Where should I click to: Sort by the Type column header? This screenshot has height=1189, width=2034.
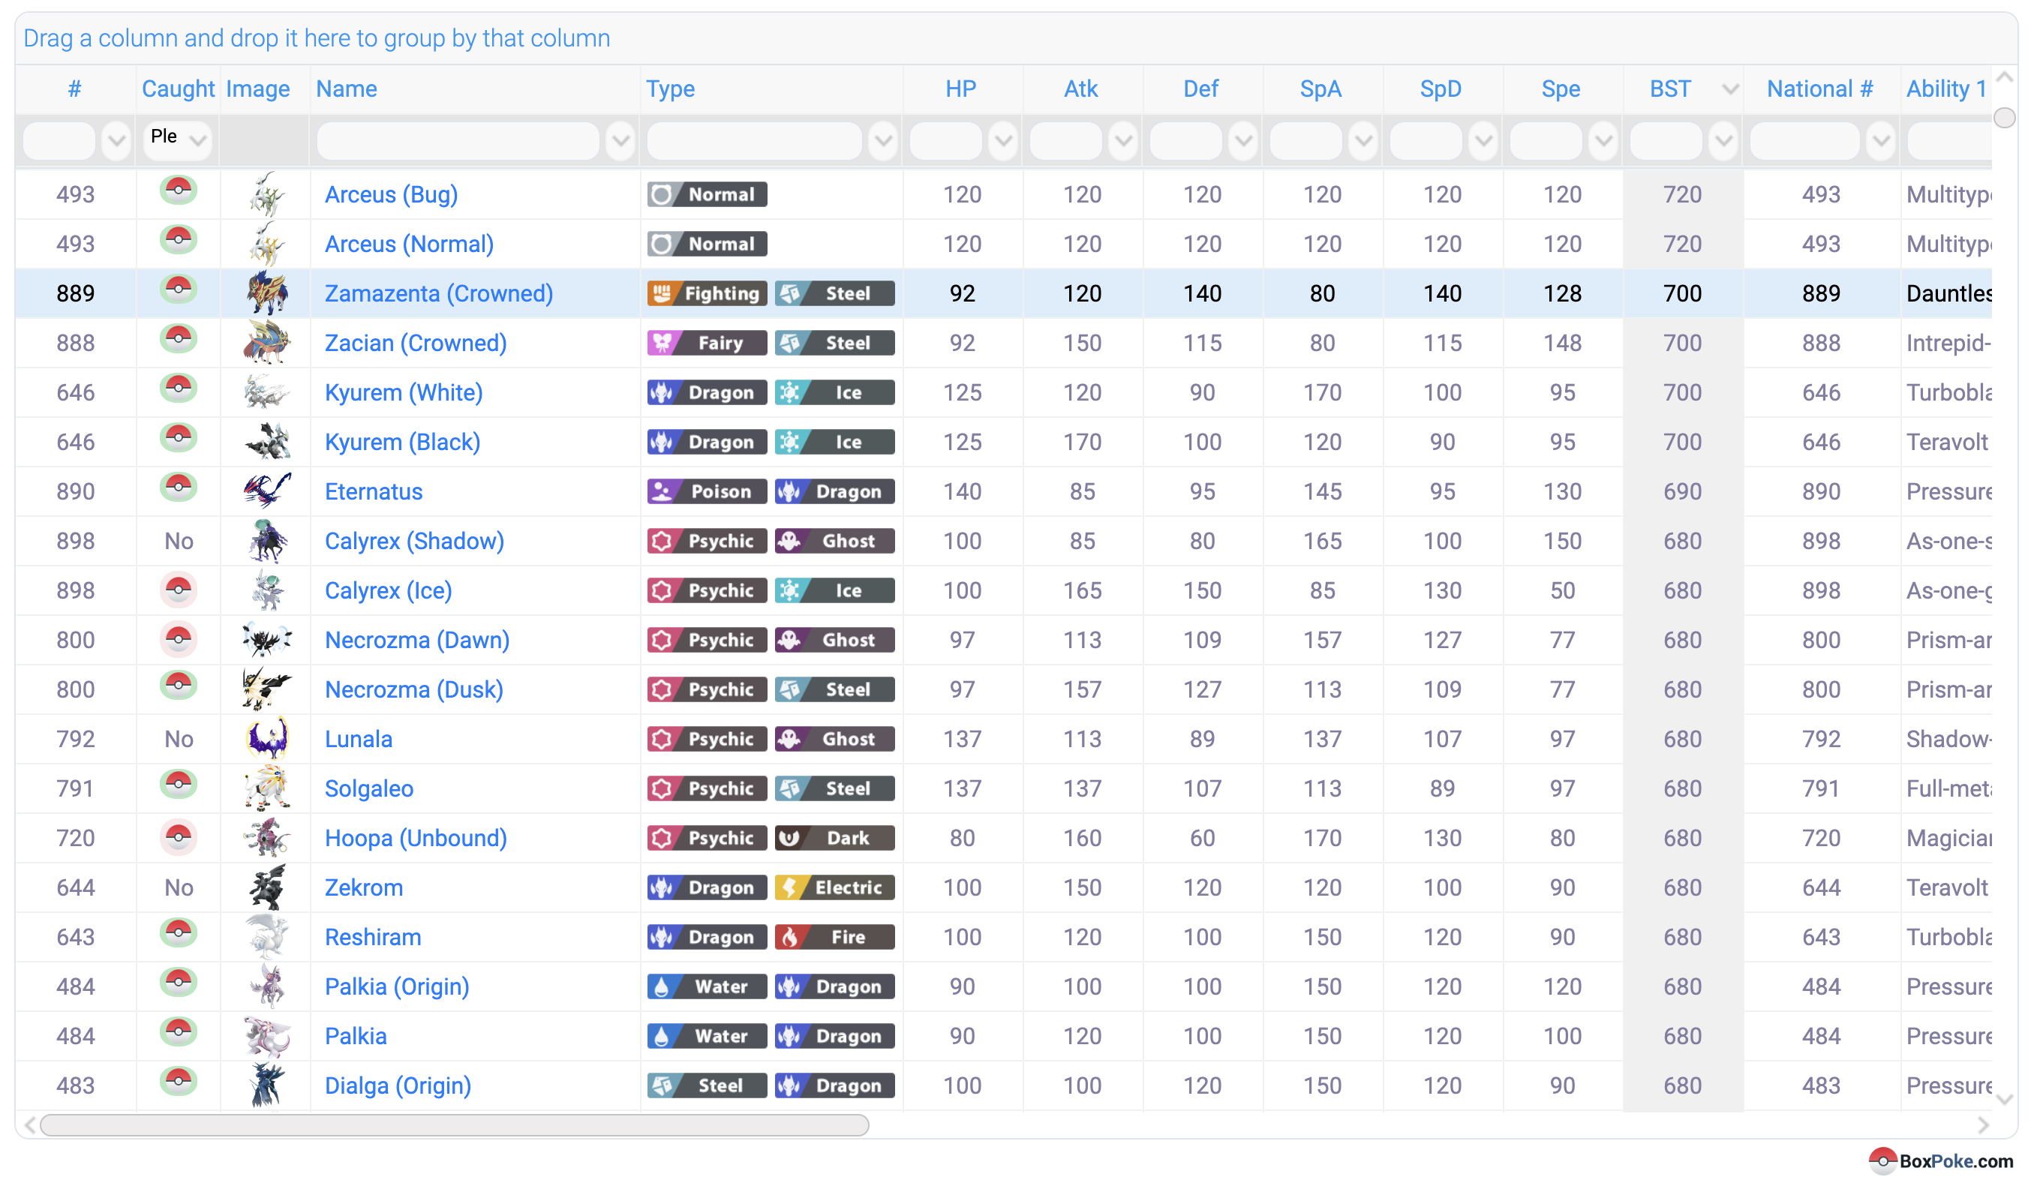click(670, 89)
